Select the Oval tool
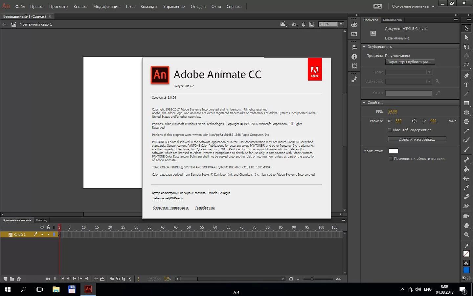Viewport: 473px width, 296px height. pyautogui.click(x=466, y=112)
